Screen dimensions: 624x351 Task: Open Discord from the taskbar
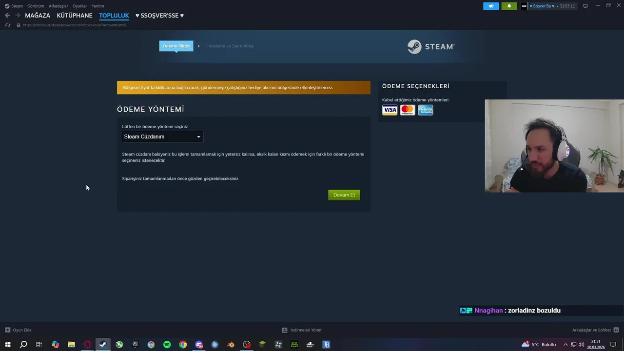pyautogui.click(x=199, y=345)
